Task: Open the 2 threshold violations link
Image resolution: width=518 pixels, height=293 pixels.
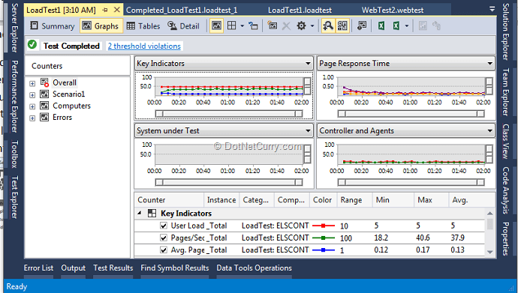Action: click(x=144, y=46)
